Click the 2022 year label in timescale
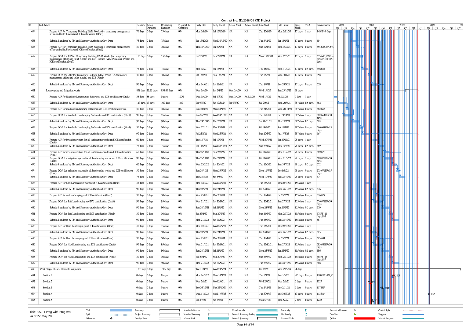 (402, 25)
